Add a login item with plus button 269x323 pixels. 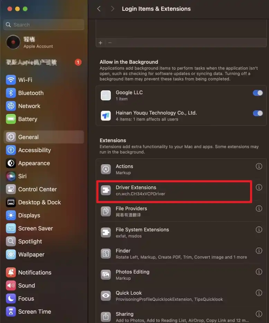[x=100, y=43]
